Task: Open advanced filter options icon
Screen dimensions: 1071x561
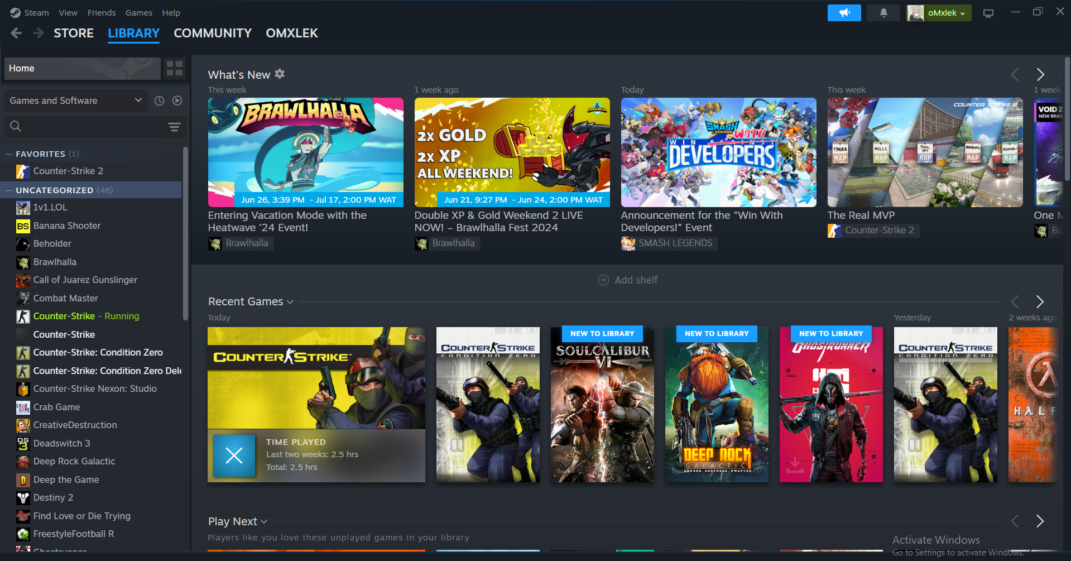Action: [174, 127]
